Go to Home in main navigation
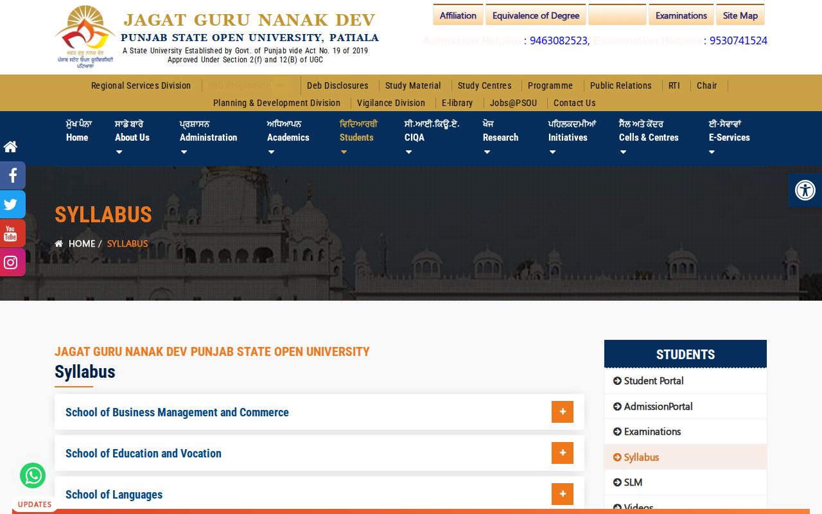The height and width of the screenshot is (514, 822). pyautogui.click(x=79, y=131)
